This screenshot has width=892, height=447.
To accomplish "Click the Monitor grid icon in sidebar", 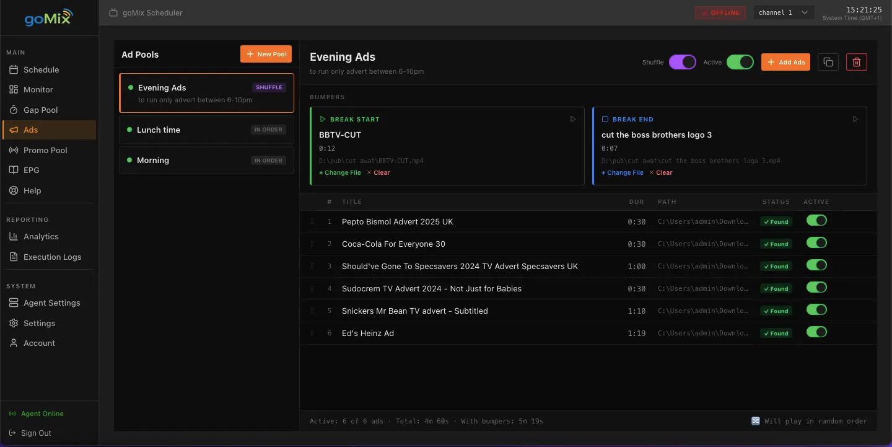I will [x=14, y=90].
